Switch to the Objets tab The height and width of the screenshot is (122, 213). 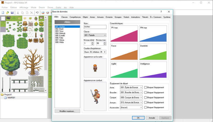pos(85,17)
